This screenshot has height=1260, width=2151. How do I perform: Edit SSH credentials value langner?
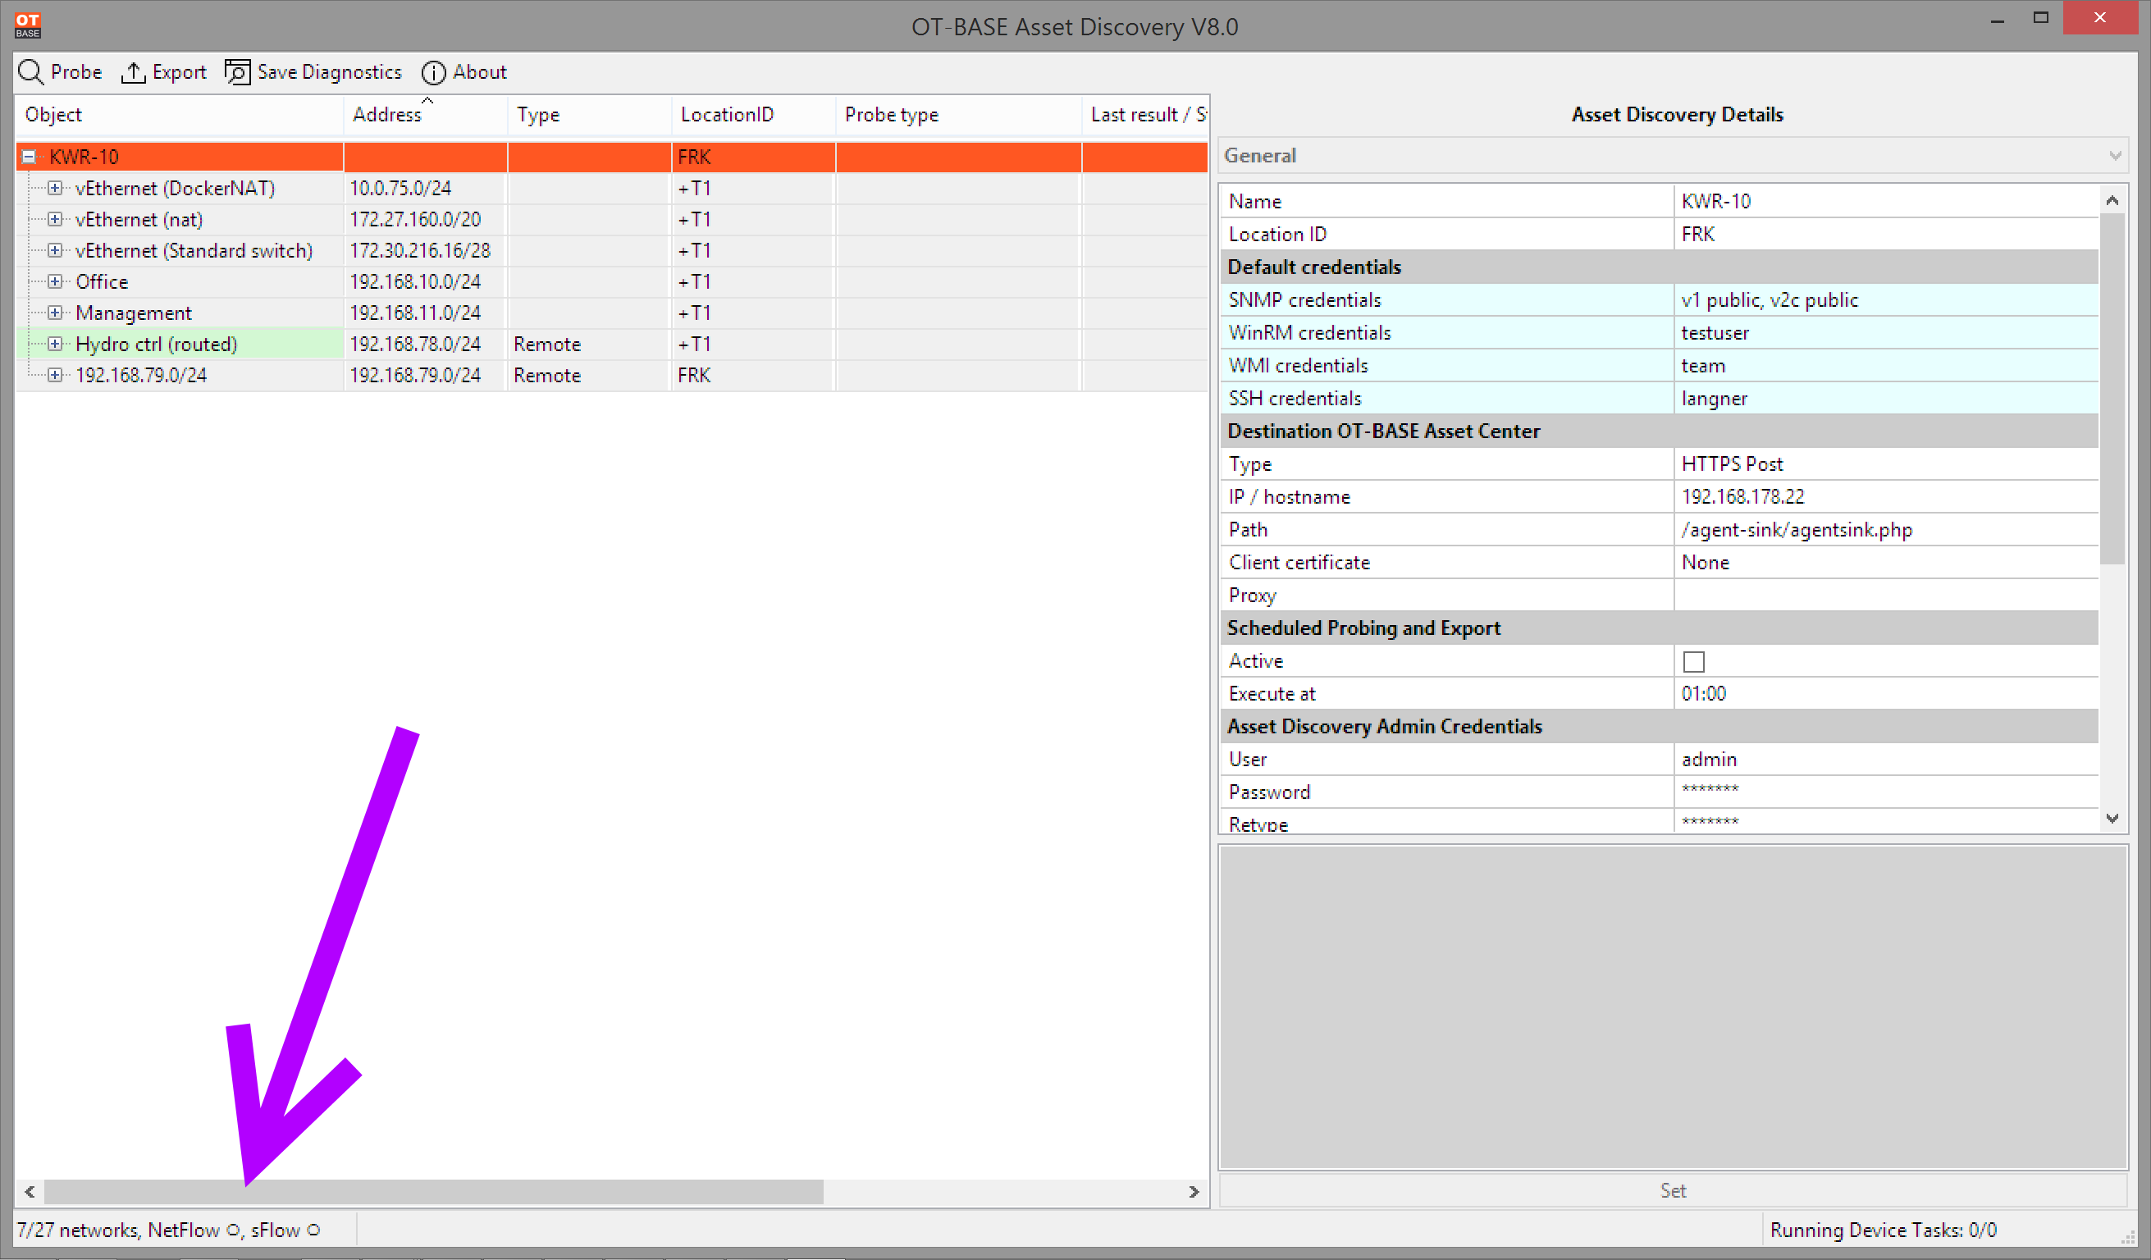1886,398
